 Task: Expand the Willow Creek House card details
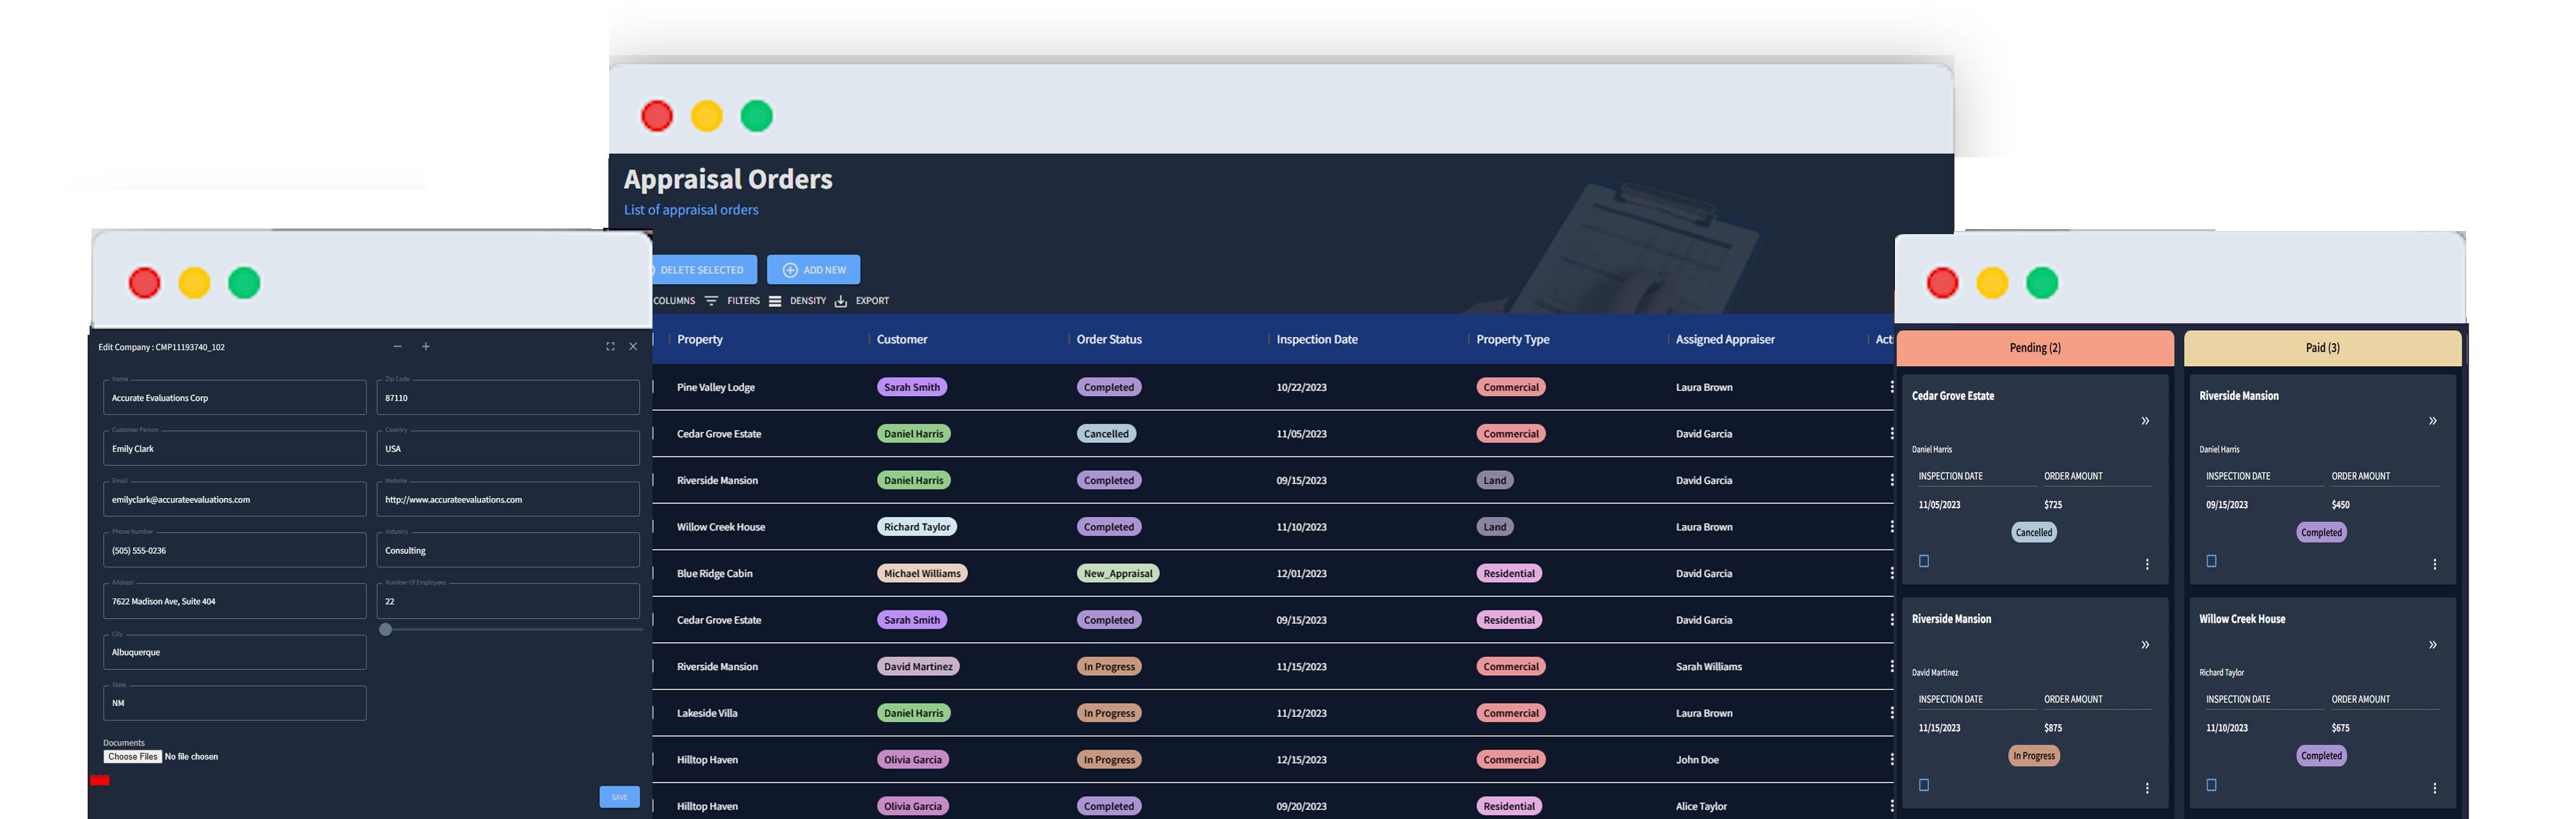pos(2433,644)
